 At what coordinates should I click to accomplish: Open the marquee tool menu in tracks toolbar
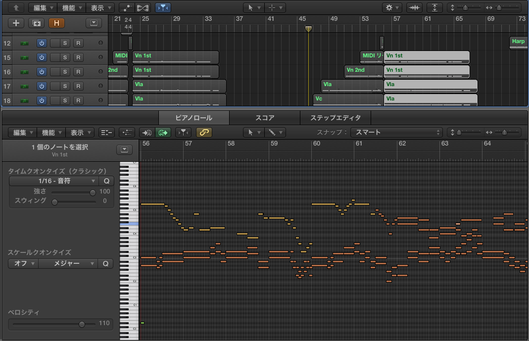pyautogui.click(x=275, y=7)
